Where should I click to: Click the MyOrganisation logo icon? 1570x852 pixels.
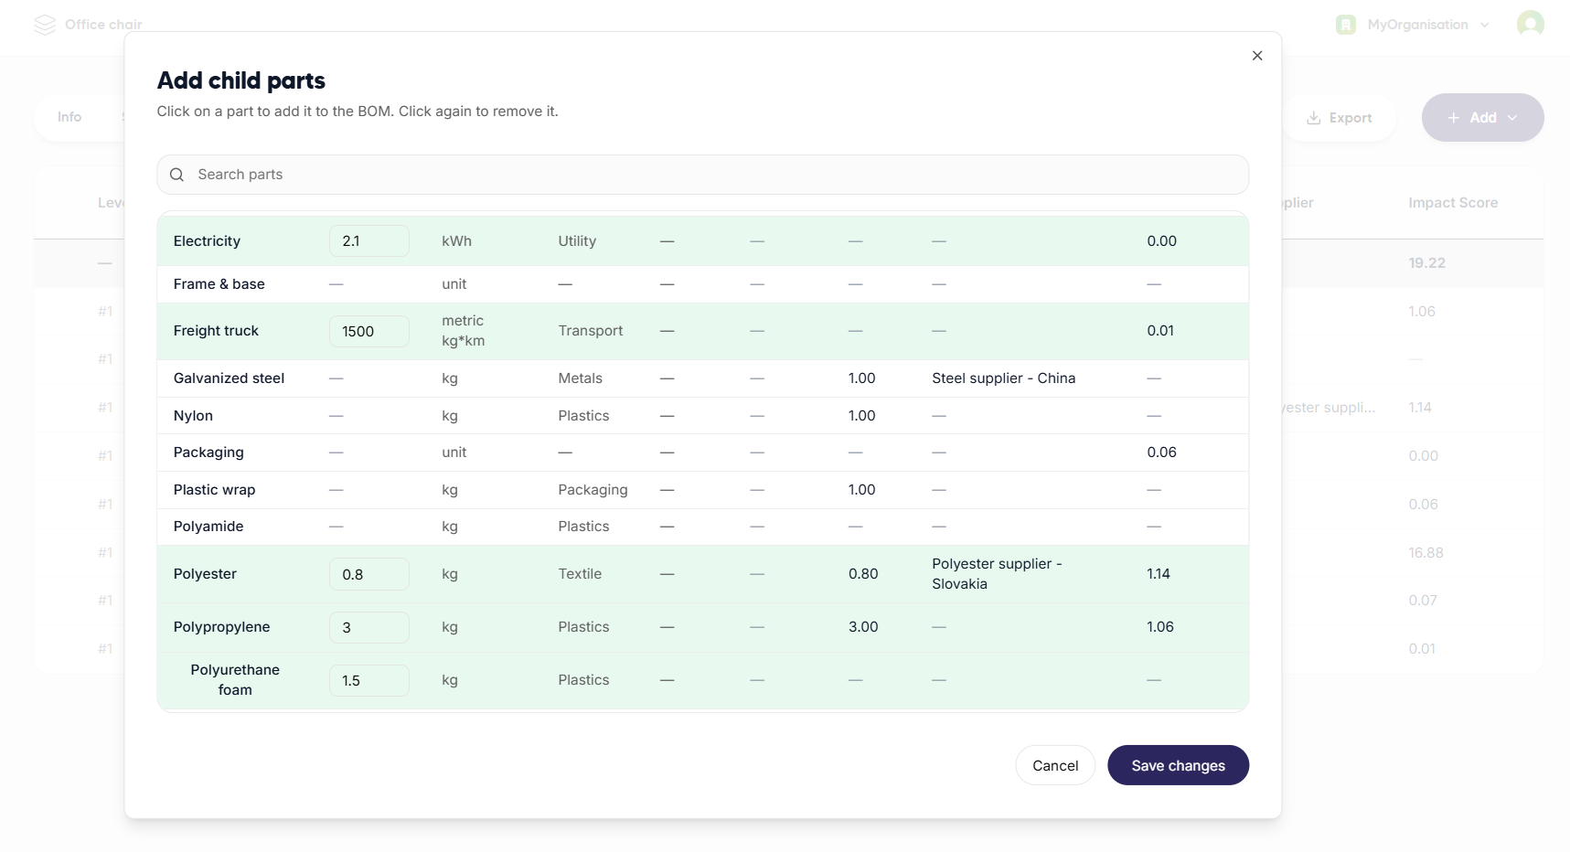pyautogui.click(x=1345, y=25)
